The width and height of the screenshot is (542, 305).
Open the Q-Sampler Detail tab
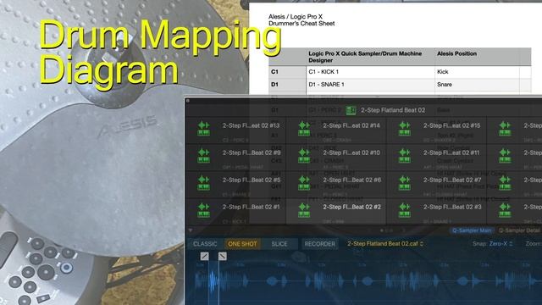point(519,230)
